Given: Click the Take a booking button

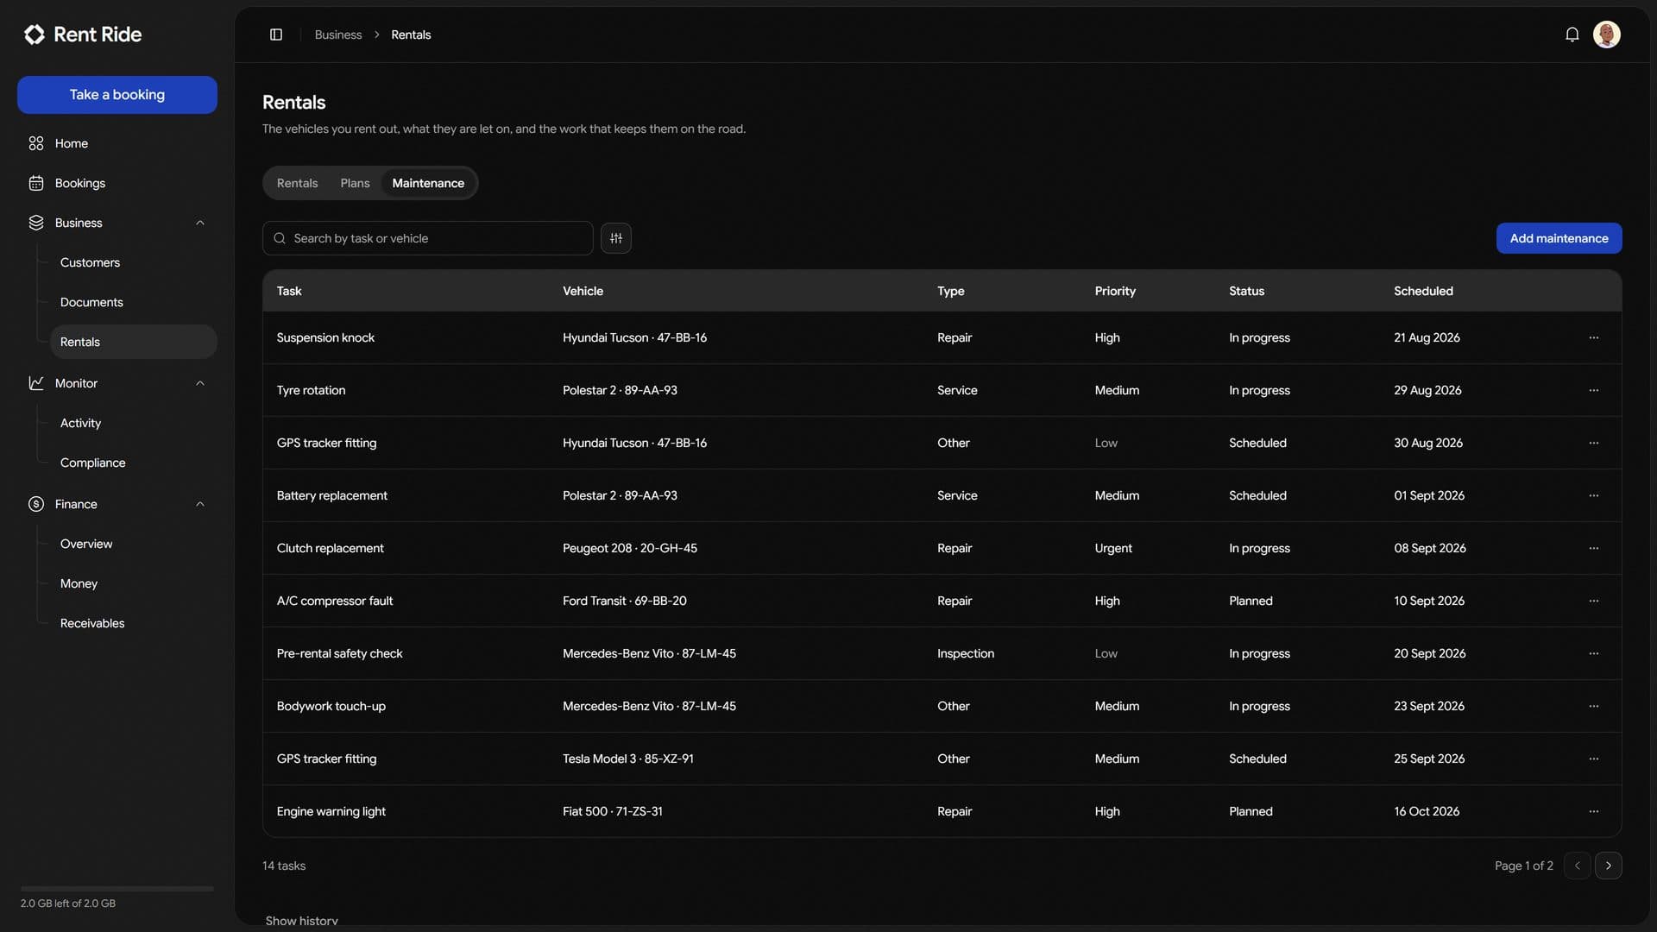Looking at the screenshot, I should (x=117, y=95).
